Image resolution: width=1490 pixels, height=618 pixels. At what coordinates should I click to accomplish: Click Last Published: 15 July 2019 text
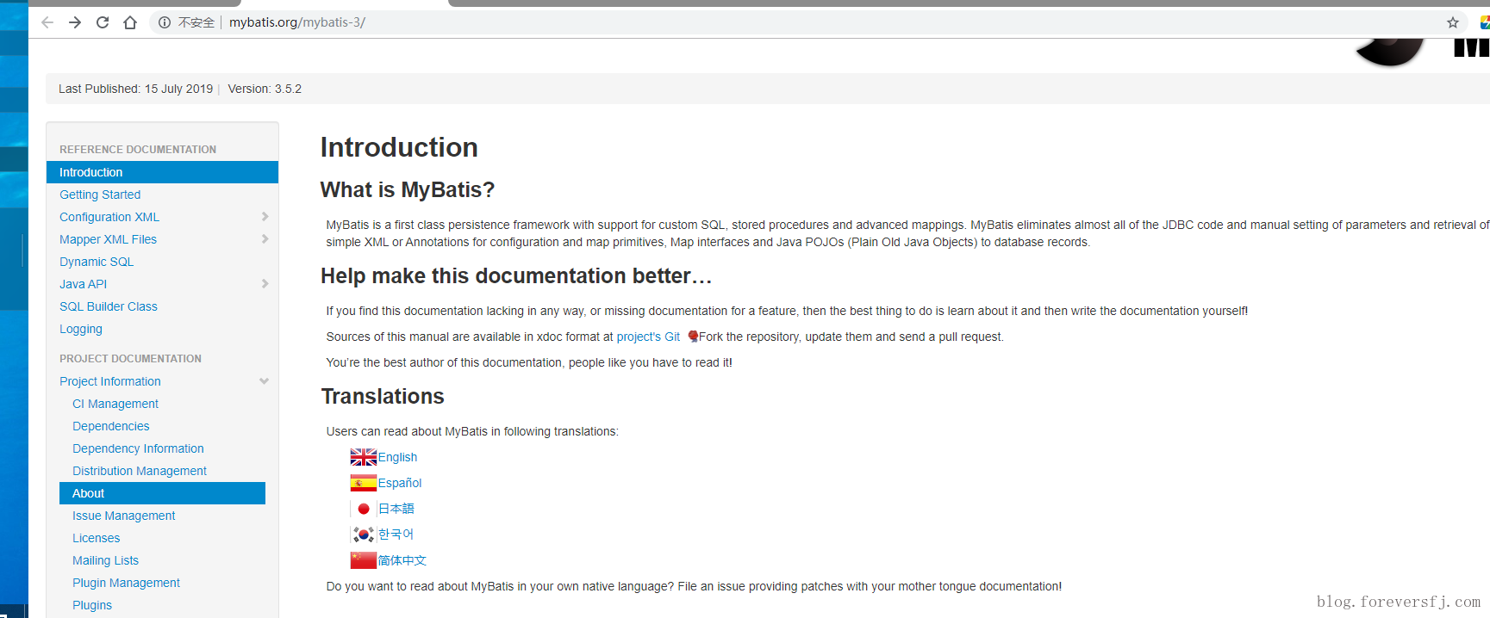[135, 89]
